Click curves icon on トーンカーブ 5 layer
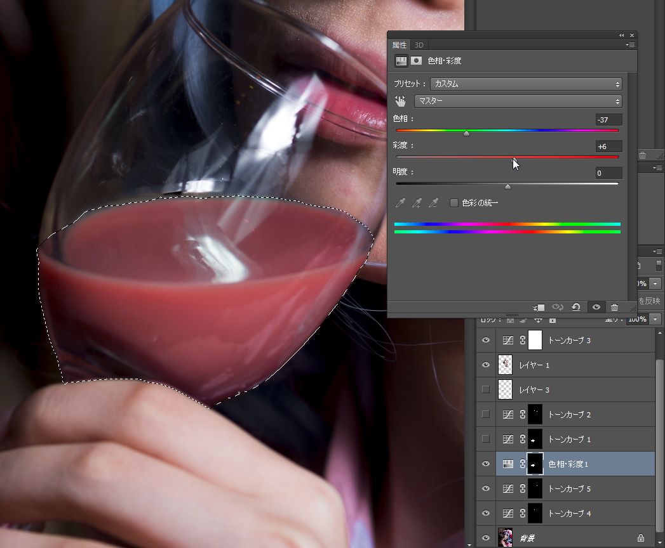The image size is (665, 548). click(x=507, y=489)
